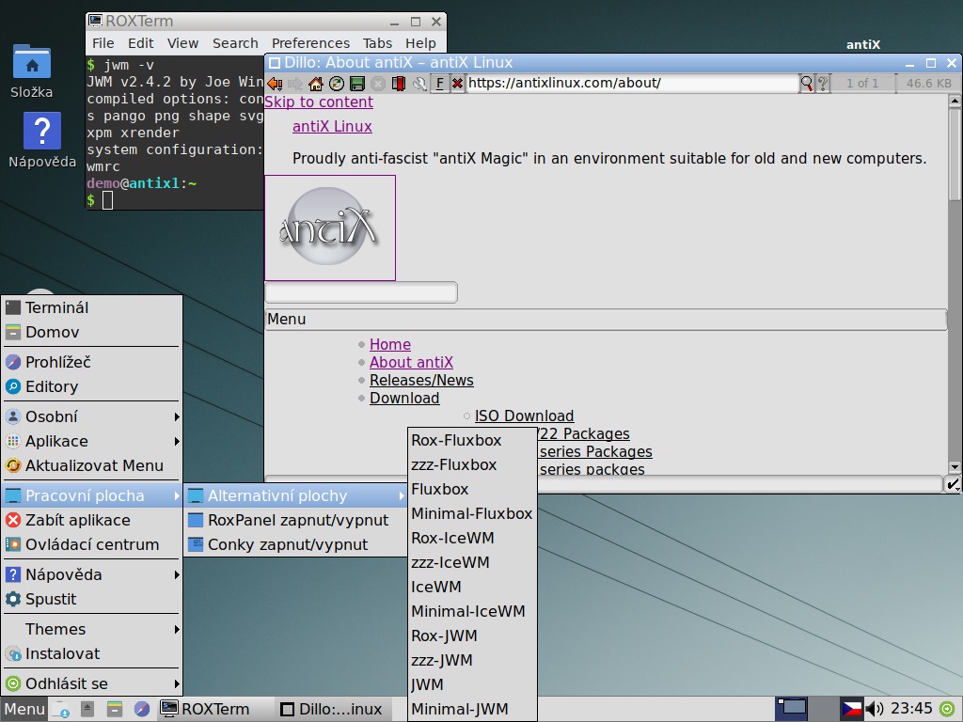Open Dillo's Bookmarks book icon

[399, 84]
